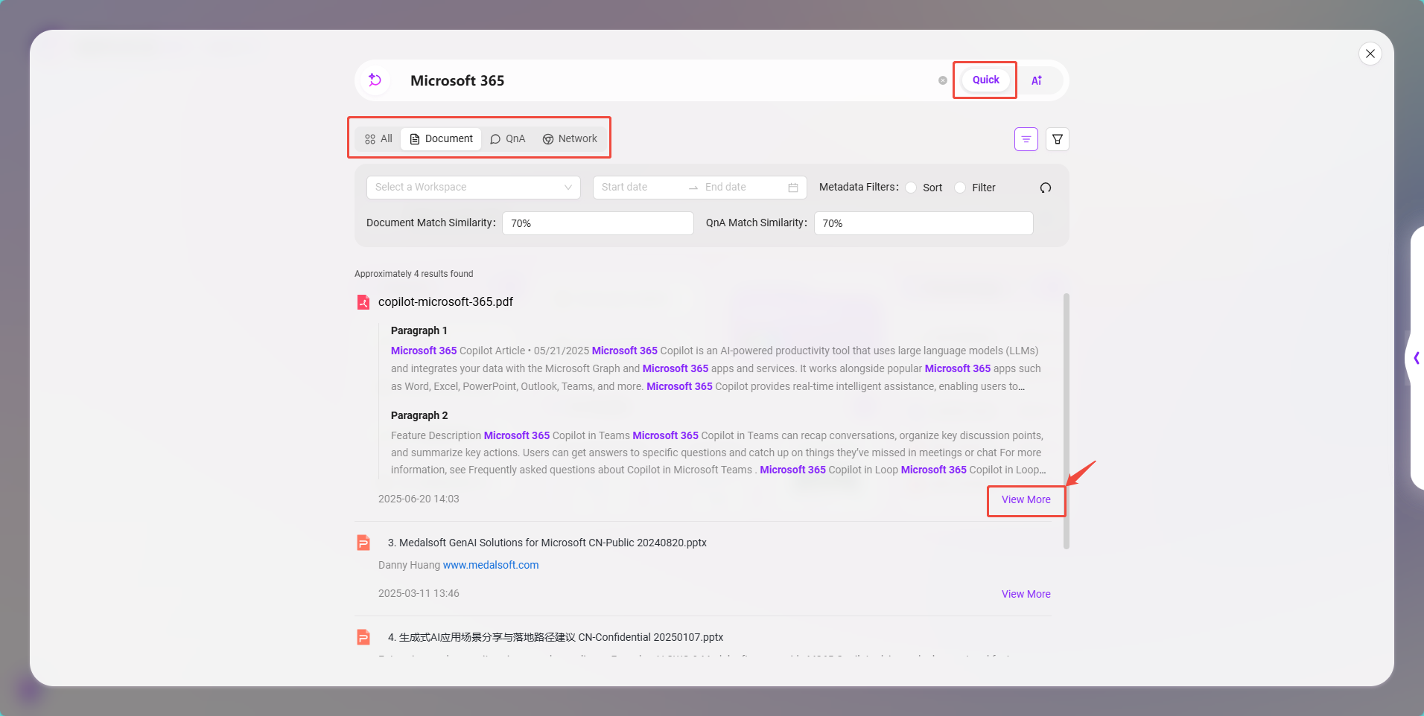This screenshot has width=1424, height=716.
Task: Open the Select a Workspace dropdown
Action: click(474, 188)
